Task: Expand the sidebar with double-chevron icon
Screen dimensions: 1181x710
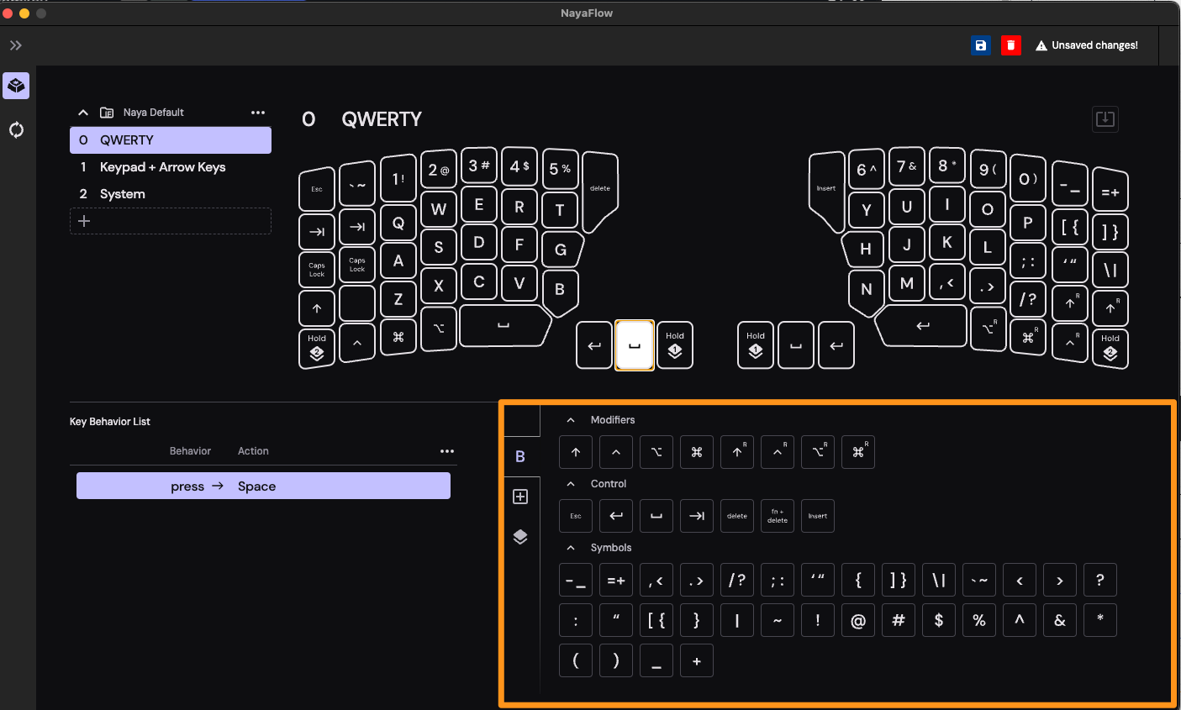Action: point(16,45)
